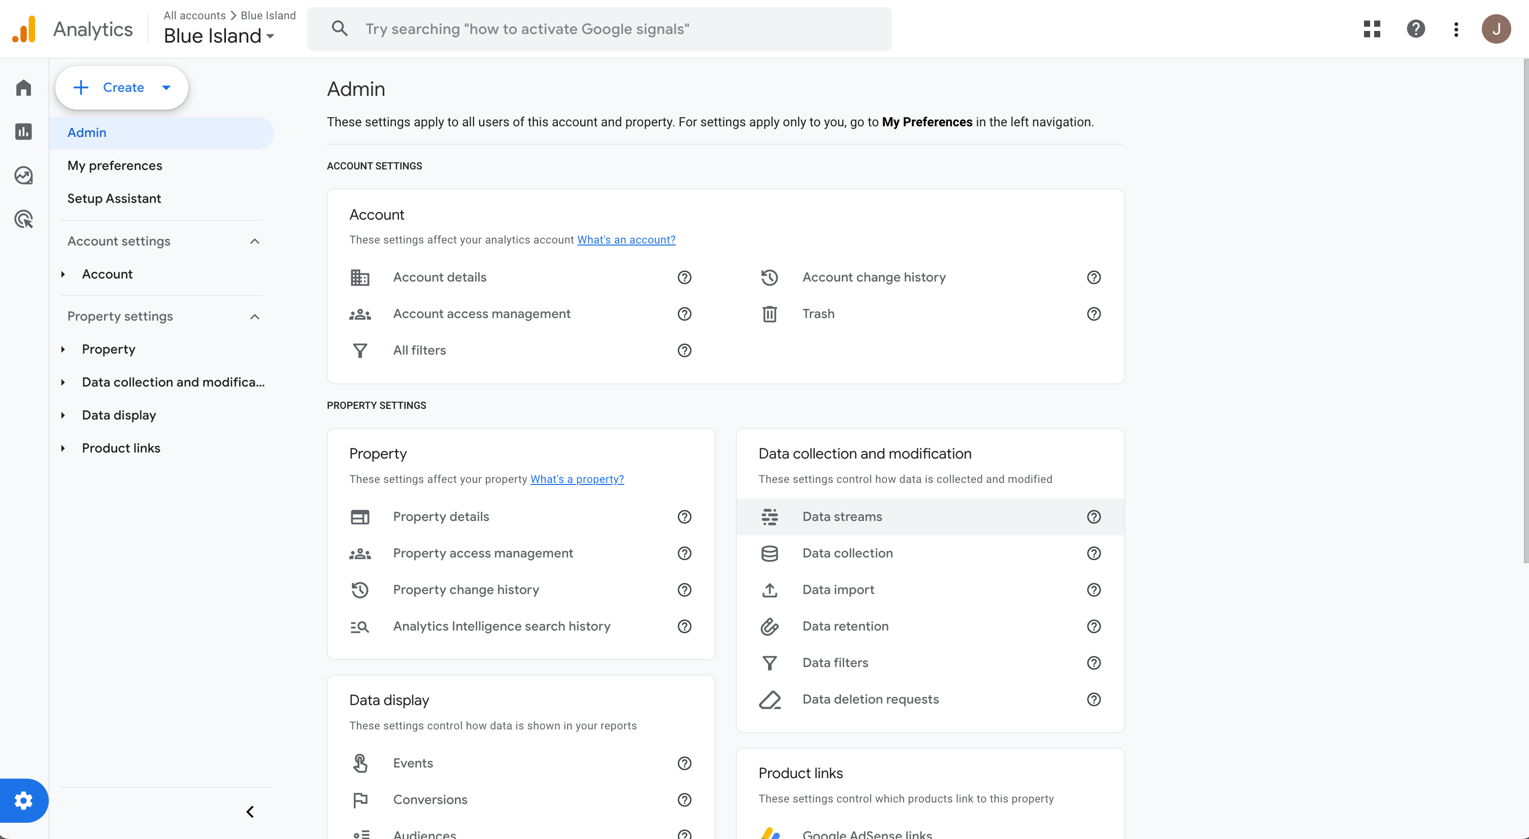The width and height of the screenshot is (1529, 839).
Task: Click the Trash bin icon
Action: pyautogui.click(x=769, y=314)
